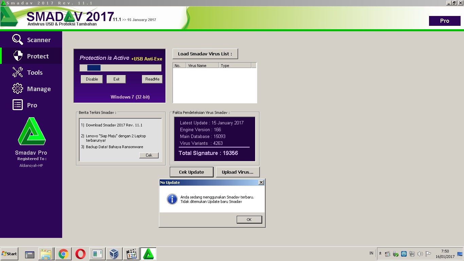Open Media Player Classic taskbar icon

point(131,254)
